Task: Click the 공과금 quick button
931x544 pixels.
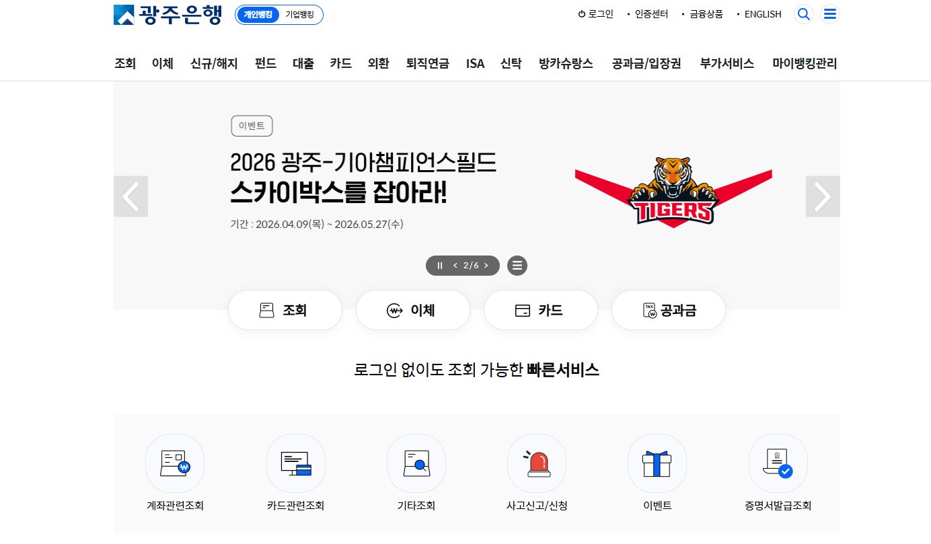Action: pos(669,310)
